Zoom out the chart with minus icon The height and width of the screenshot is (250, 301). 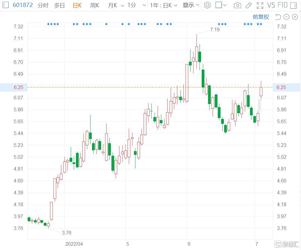286,17
